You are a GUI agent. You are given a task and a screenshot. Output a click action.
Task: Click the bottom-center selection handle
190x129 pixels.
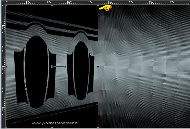pos(52,128)
